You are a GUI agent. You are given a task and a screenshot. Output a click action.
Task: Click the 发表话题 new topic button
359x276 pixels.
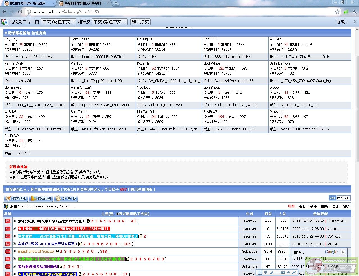pos(16,198)
